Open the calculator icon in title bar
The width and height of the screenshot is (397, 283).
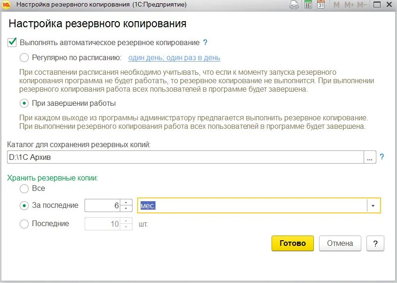point(308,5)
